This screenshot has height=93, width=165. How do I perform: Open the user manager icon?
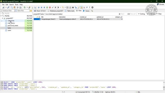[29, 7]
